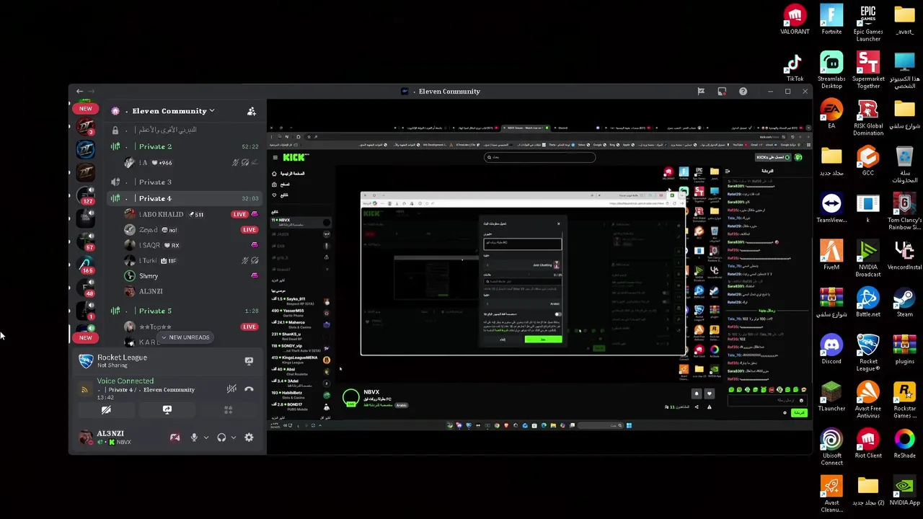The image size is (923, 519).
Task: Open the inbox icon in Discord title bar
Action: 722,92
